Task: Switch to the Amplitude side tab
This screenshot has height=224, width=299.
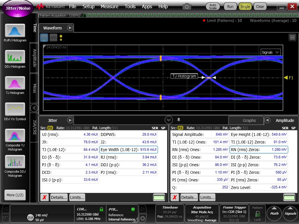Action: click(x=34, y=58)
